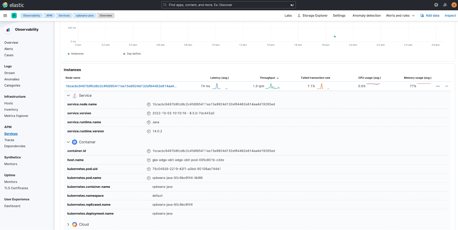Click the filter icon next to service.runtime.version

point(149,131)
